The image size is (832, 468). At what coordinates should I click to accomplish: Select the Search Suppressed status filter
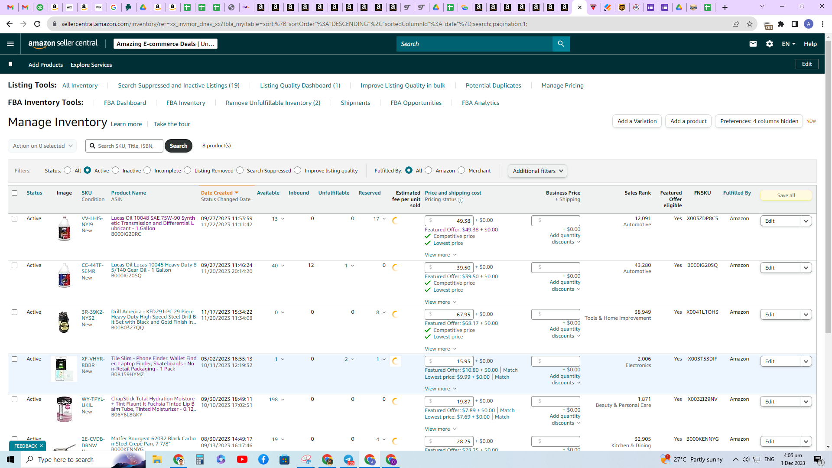tap(240, 170)
